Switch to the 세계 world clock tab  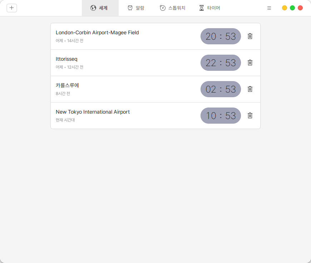pyautogui.click(x=100, y=8)
